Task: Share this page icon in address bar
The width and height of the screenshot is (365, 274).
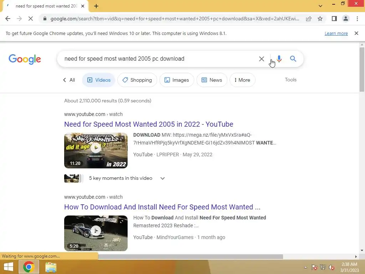Action: pyautogui.click(x=309, y=19)
